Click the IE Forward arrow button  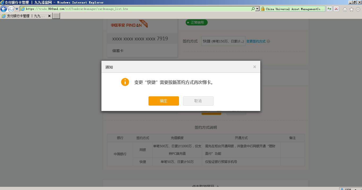[x=11, y=9]
